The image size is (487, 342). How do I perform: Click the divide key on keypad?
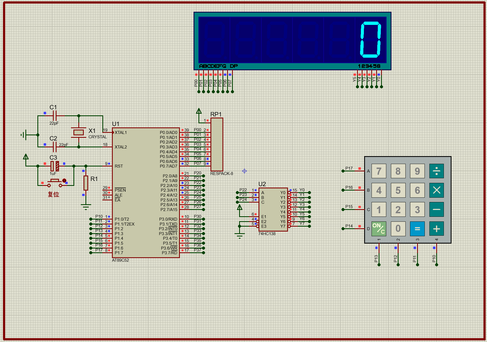click(x=436, y=171)
